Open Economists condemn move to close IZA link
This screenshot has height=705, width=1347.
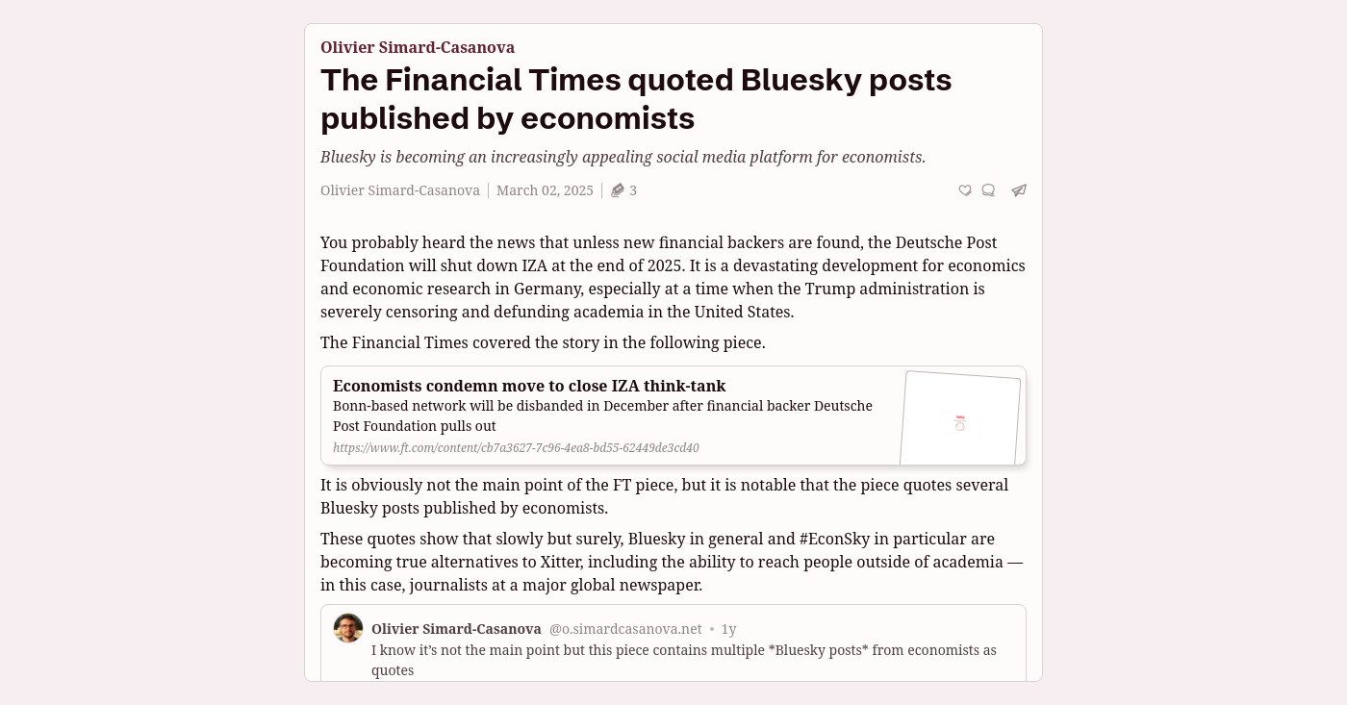[529, 386]
